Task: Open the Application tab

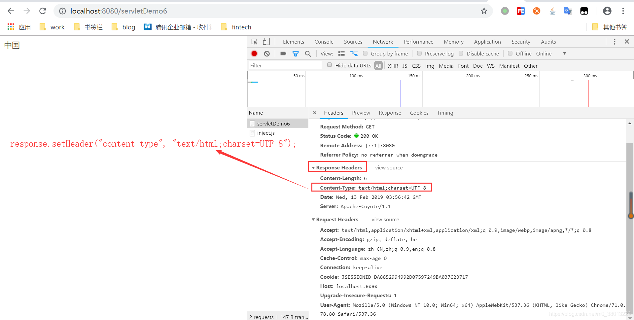Action: tap(487, 42)
